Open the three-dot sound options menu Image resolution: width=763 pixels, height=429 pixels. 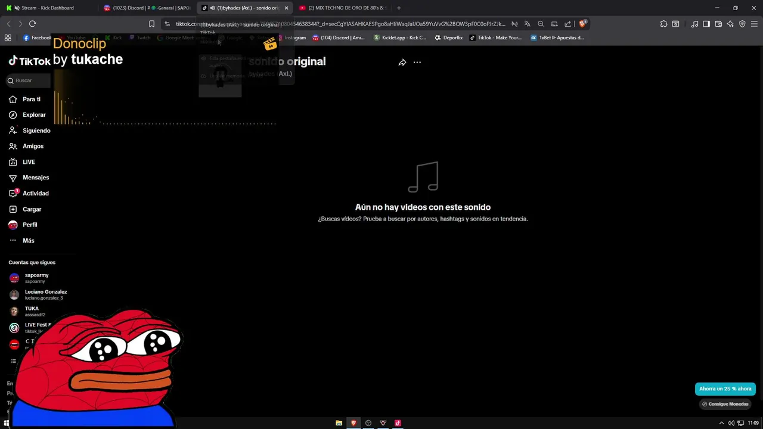[x=417, y=62]
